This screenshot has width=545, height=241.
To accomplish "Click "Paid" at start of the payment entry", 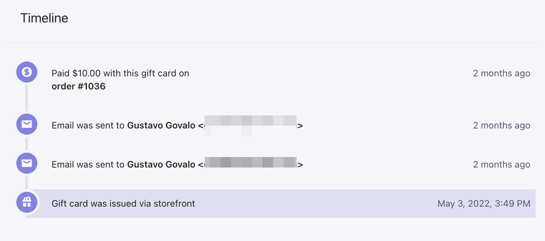I will 60,73.
